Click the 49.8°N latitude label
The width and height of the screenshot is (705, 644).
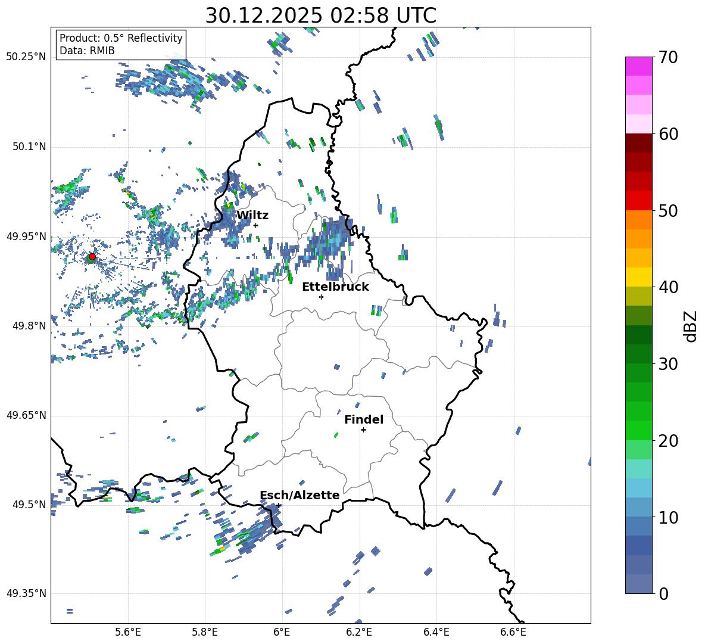point(29,326)
